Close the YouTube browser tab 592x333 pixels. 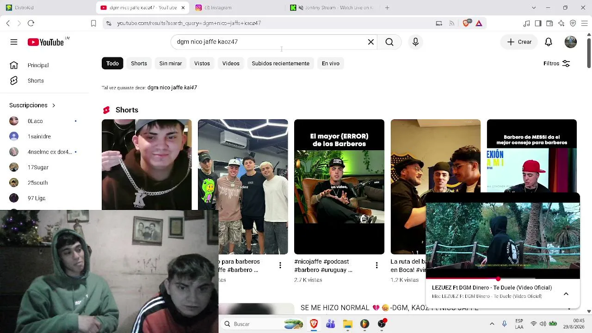point(183,7)
